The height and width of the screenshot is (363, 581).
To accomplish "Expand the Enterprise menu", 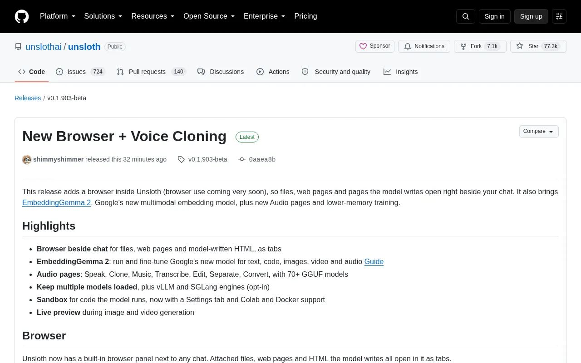I will coord(264,16).
